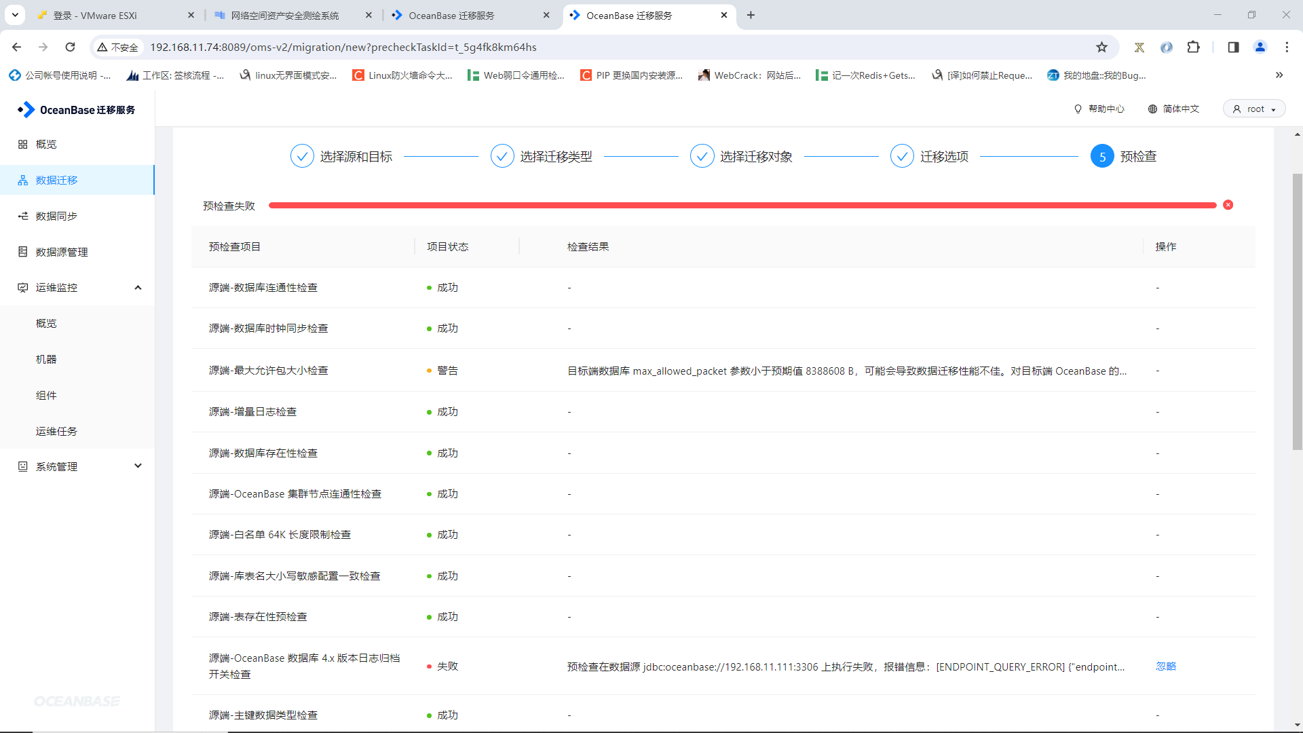This screenshot has width=1303, height=733.
Task: Click the 概览 grid icon in sidebar
Action: click(23, 144)
